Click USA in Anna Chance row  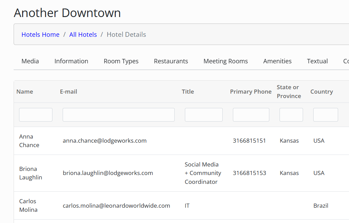point(319,141)
